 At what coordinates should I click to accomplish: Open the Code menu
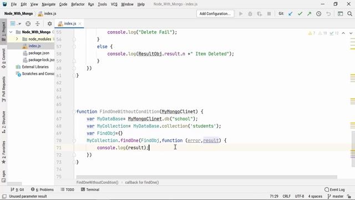point(63,4)
